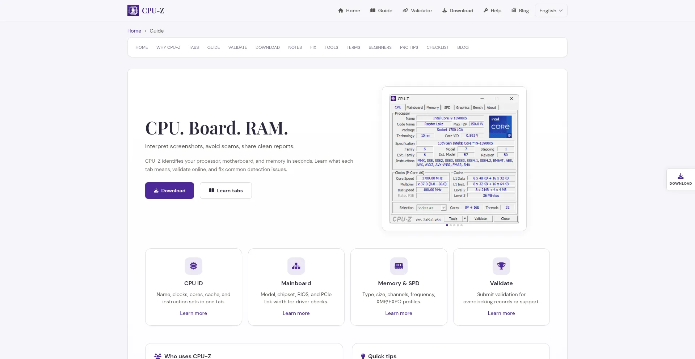The image size is (695, 359).
Task: Select TERMS in the section menu
Action: coord(353,47)
